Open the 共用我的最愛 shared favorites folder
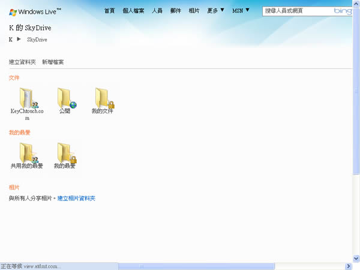Image resolution: width=360 pixels, height=270 pixels. pyautogui.click(x=28, y=153)
